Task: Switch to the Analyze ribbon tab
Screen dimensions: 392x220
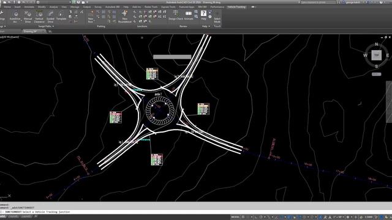Action: [53, 7]
